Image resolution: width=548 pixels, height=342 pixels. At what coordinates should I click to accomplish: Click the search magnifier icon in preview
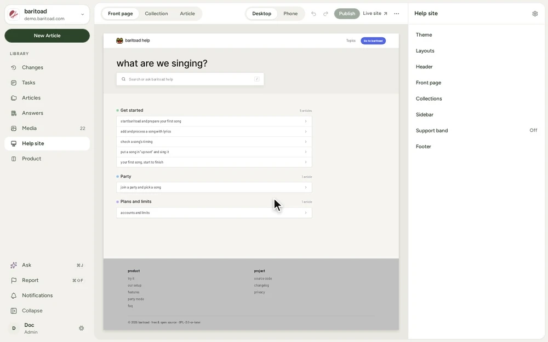coord(123,79)
